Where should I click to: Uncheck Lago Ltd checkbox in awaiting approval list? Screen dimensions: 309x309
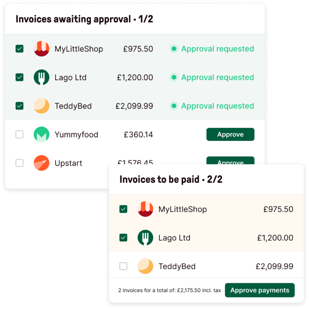[x=19, y=77]
